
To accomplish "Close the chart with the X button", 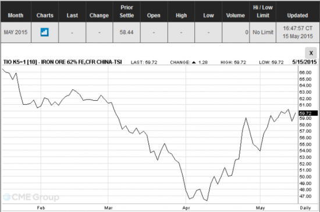I will (x=311, y=53).
